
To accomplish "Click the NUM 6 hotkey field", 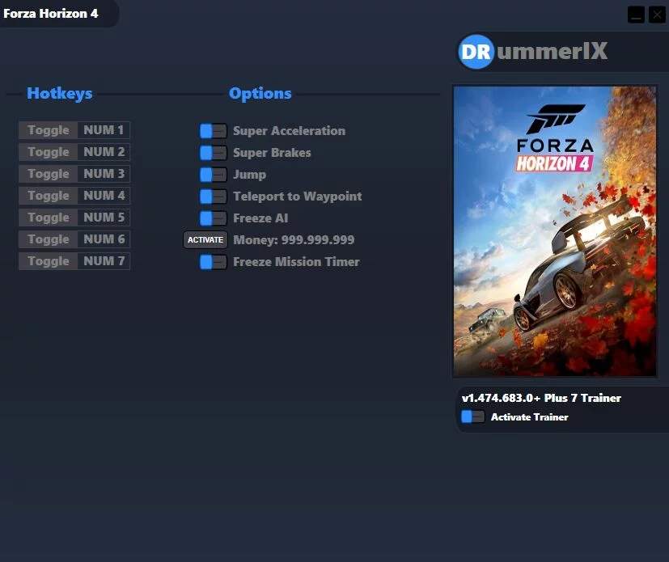I will 104,239.
